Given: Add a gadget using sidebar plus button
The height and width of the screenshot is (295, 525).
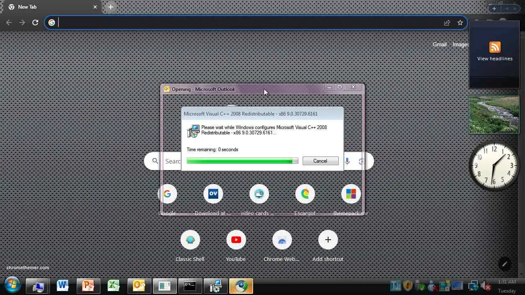Looking at the screenshot, I should tap(494, 9).
